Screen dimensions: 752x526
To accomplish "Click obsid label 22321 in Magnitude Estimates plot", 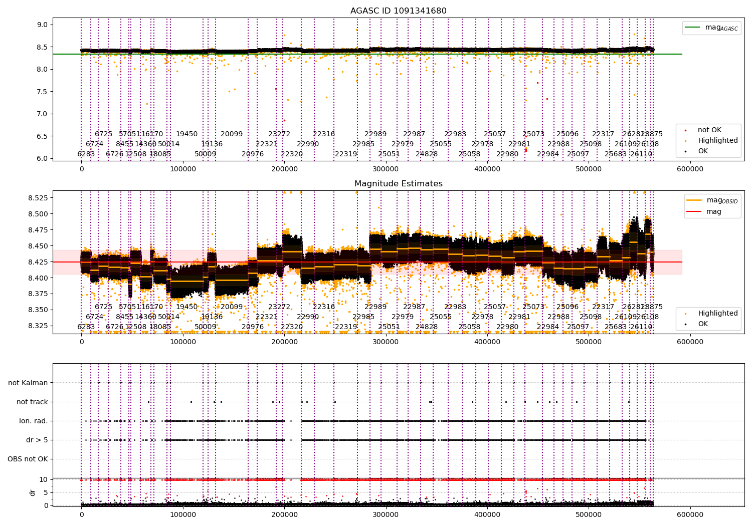I will coord(267,317).
